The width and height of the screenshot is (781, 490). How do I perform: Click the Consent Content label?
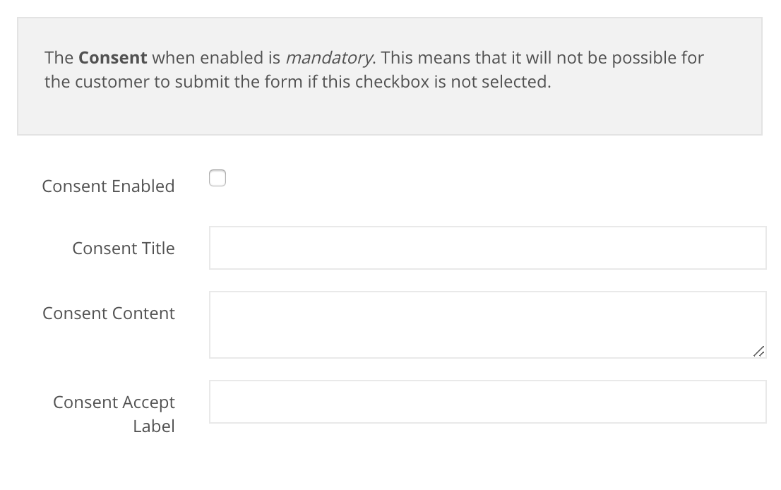pos(108,313)
